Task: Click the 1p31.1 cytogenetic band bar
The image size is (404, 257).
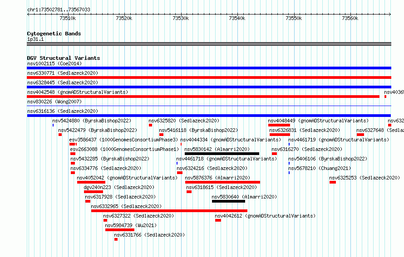Action: (x=209, y=44)
